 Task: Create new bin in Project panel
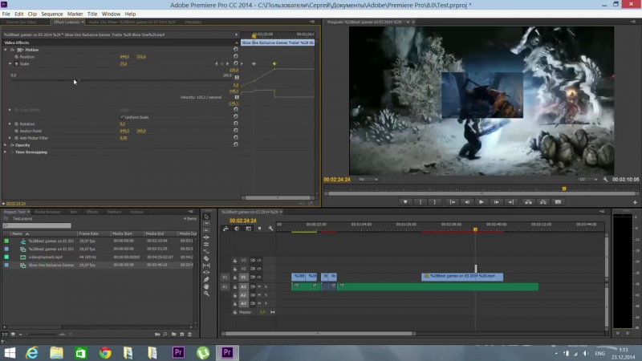[173, 335]
